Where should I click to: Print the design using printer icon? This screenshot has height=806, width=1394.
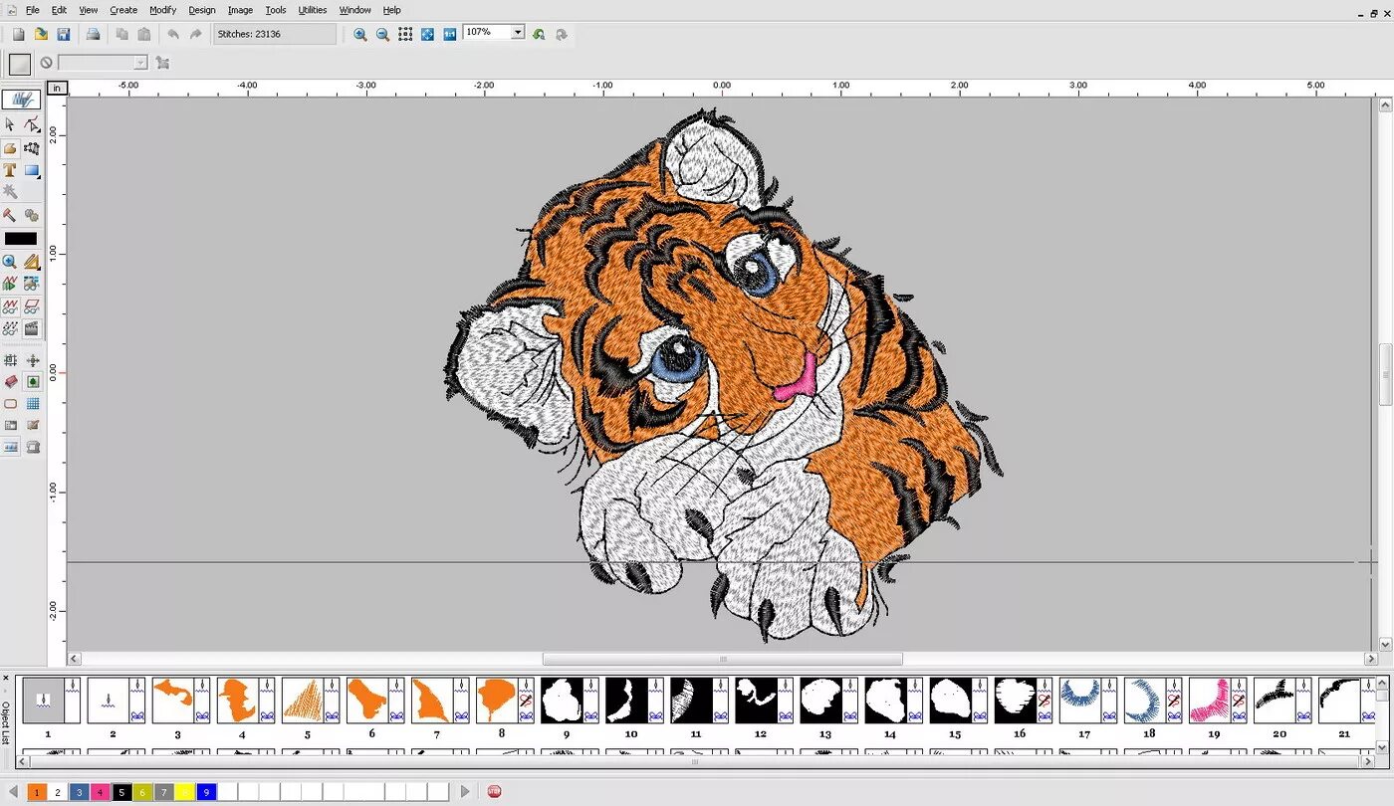pos(93,34)
